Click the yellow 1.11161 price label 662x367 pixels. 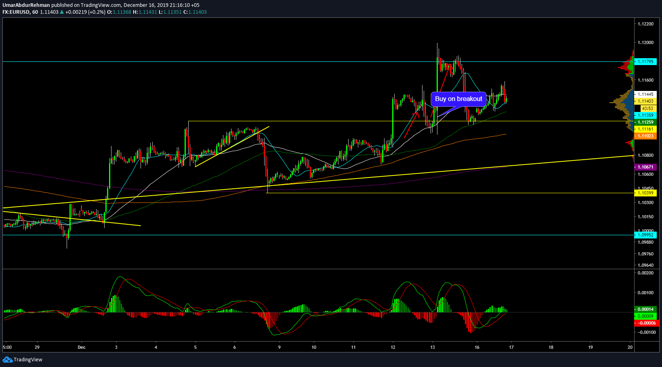[645, 129]
